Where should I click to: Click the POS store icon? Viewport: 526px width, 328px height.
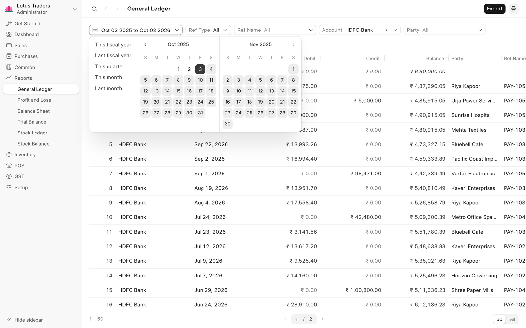click(9, 166)
